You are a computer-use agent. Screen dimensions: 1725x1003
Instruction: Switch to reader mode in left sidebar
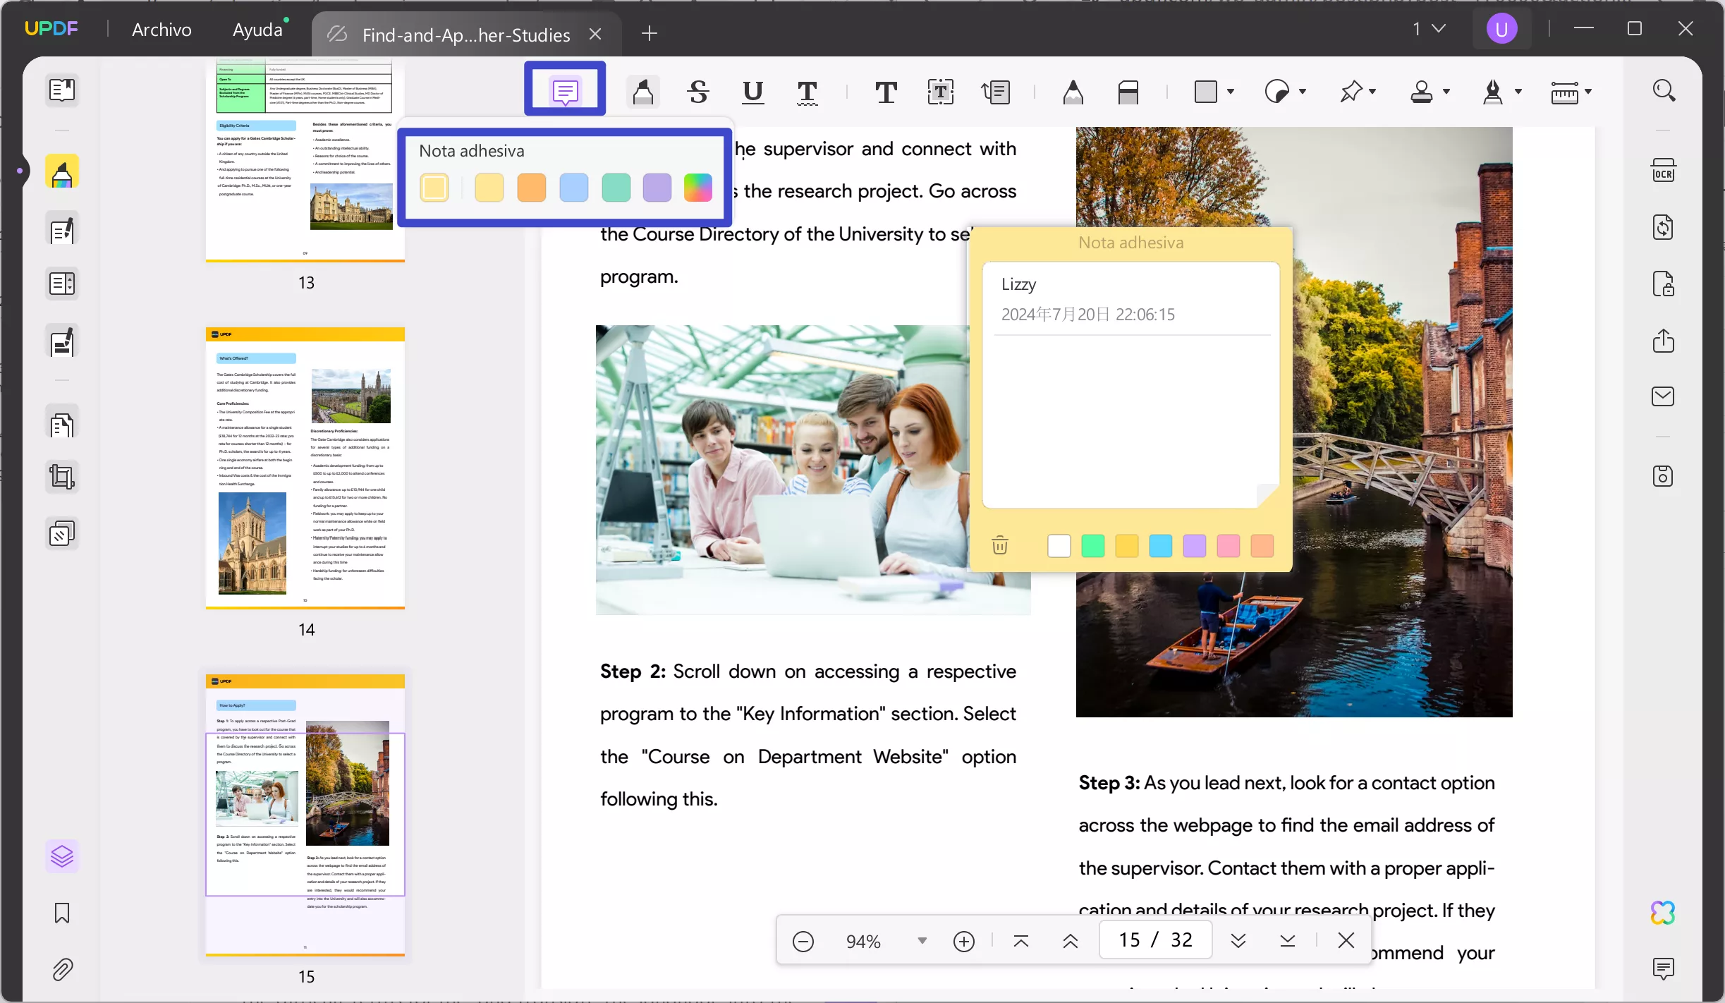pyautogui.click(x=62, y=90)
